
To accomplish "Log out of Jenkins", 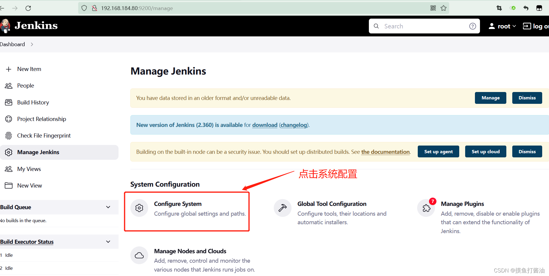I will pos(536,26).
